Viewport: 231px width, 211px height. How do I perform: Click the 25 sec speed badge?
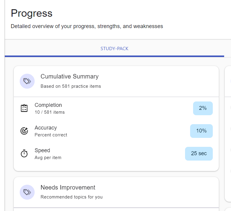[x=199, y=153]
